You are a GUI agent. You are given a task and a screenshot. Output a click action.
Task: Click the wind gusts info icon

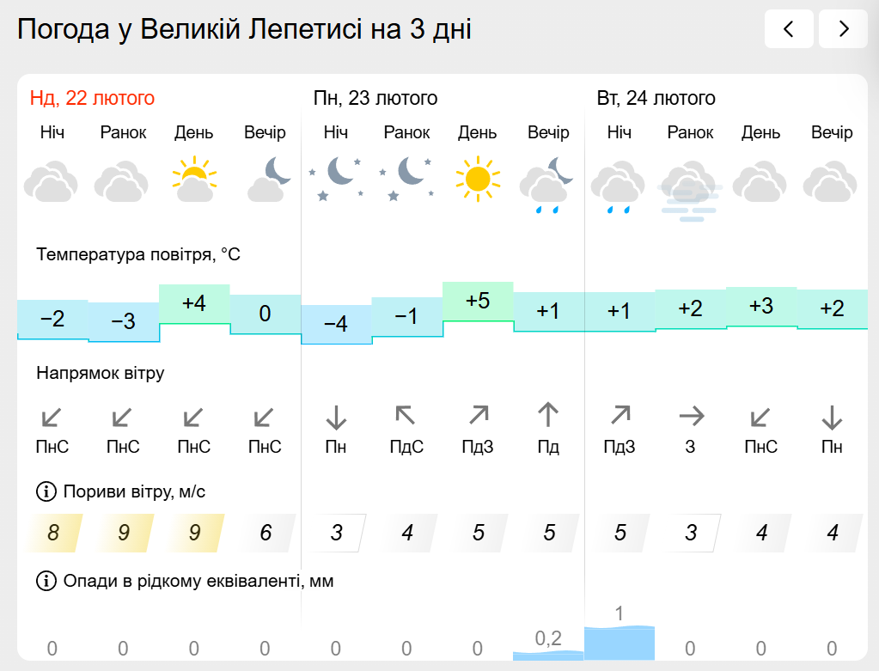pyautogui.click(x=46, y=492)
